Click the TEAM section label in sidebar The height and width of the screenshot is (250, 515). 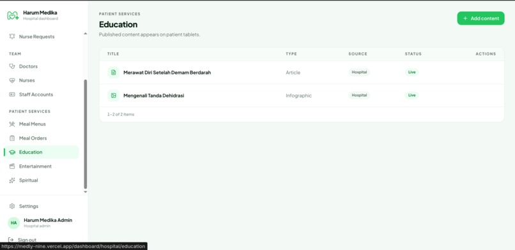point(15,54)
